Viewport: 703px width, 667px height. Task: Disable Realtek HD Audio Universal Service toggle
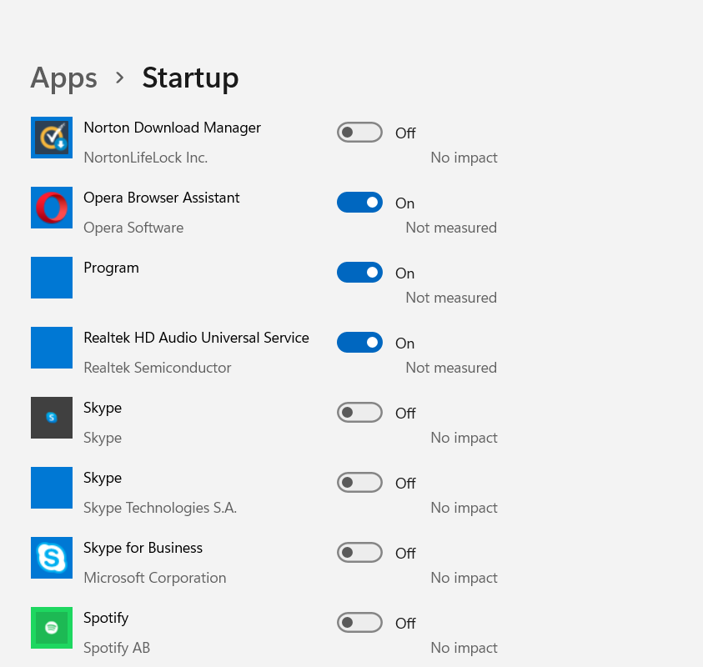(x=359, y=342)
